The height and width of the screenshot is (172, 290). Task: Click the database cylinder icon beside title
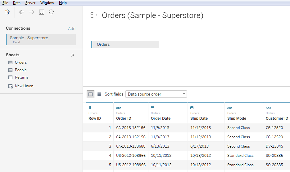[92, 15]
